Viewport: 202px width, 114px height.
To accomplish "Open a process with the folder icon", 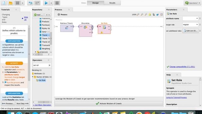I will click(x=10, y=3).
